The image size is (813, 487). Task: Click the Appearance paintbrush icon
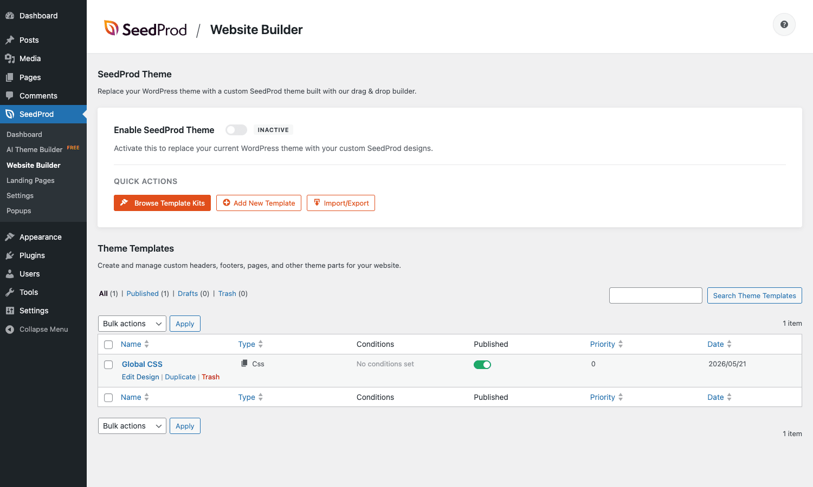coord(10,237)
